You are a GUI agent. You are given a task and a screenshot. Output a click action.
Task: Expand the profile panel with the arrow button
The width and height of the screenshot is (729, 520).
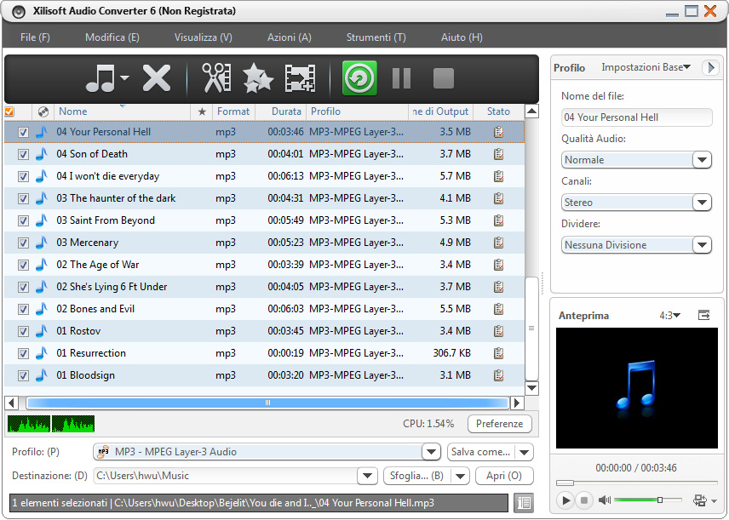(710, 67)
